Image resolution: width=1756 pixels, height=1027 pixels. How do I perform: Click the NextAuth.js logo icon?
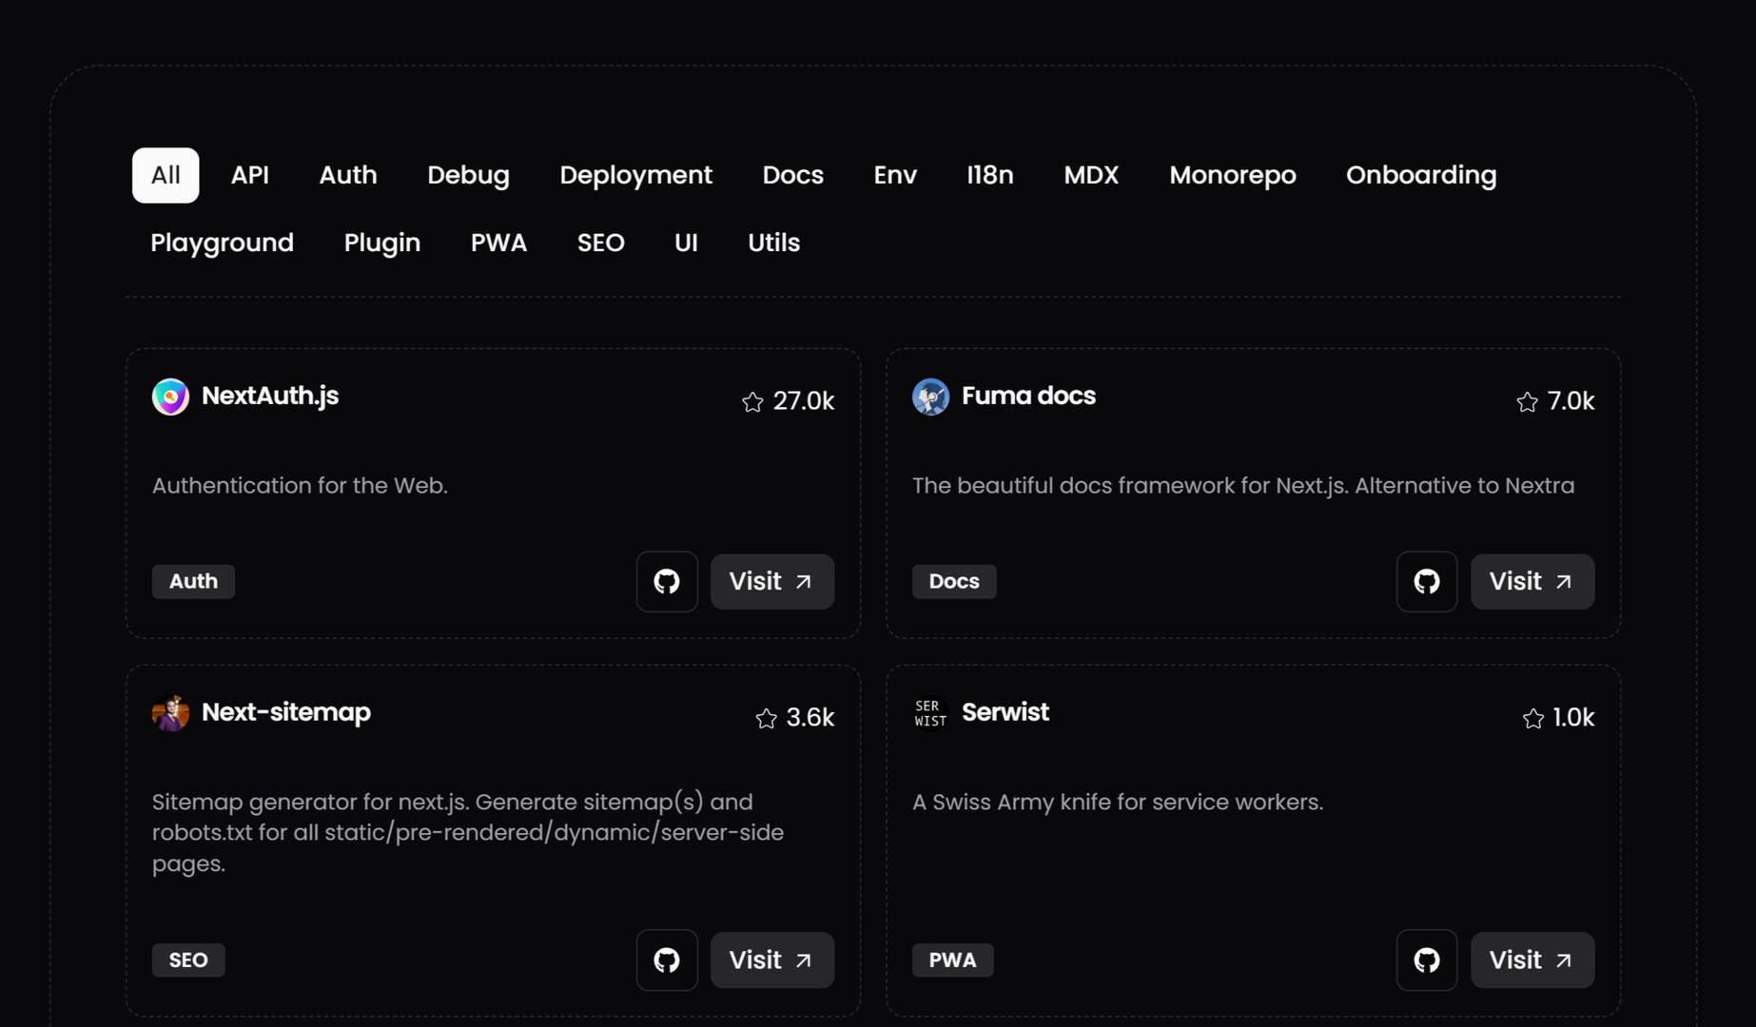coord(170,397)
